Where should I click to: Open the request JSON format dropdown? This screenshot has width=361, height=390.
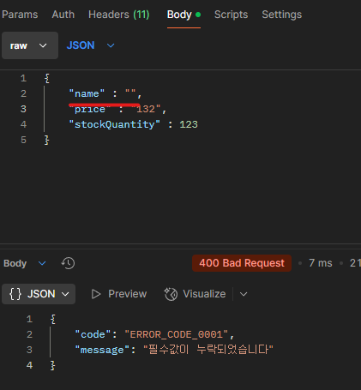point(90,45)
